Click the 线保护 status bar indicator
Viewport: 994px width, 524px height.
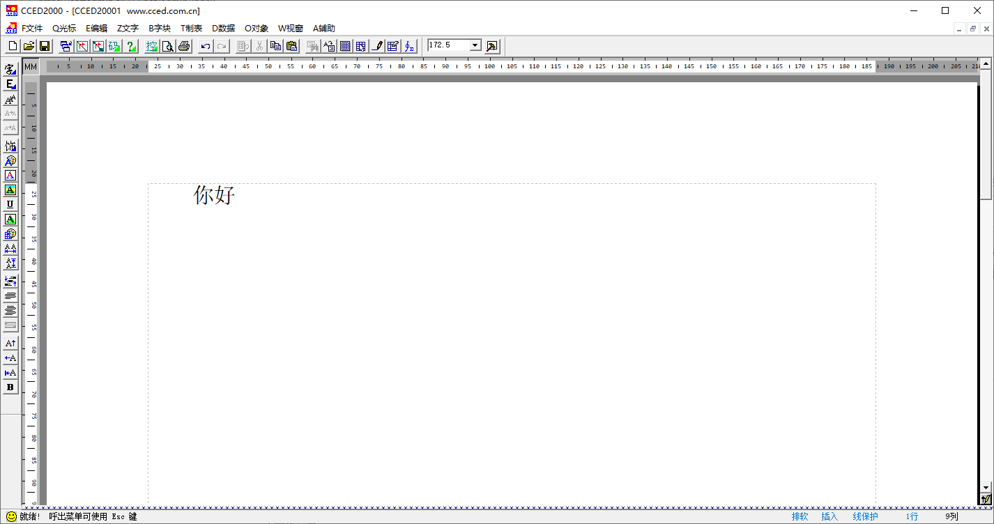tap(865, 517)
